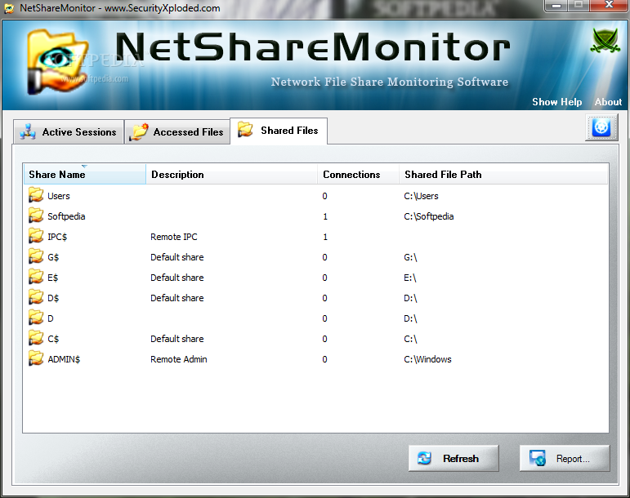This screenshot has width=630, height=498.
Task: Select the Shared Files tab
Action: tap(279, 131)
